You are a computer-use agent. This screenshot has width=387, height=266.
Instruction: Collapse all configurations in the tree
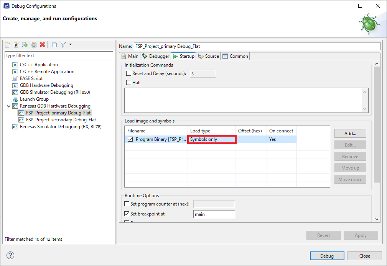(54, 45)
